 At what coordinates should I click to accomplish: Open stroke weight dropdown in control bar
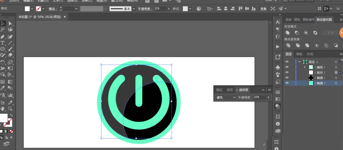[x=76, y=9]
